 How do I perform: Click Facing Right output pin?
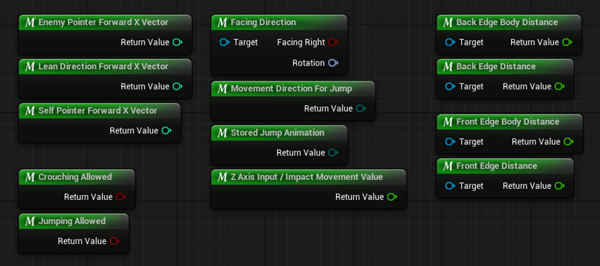(333, 42)
